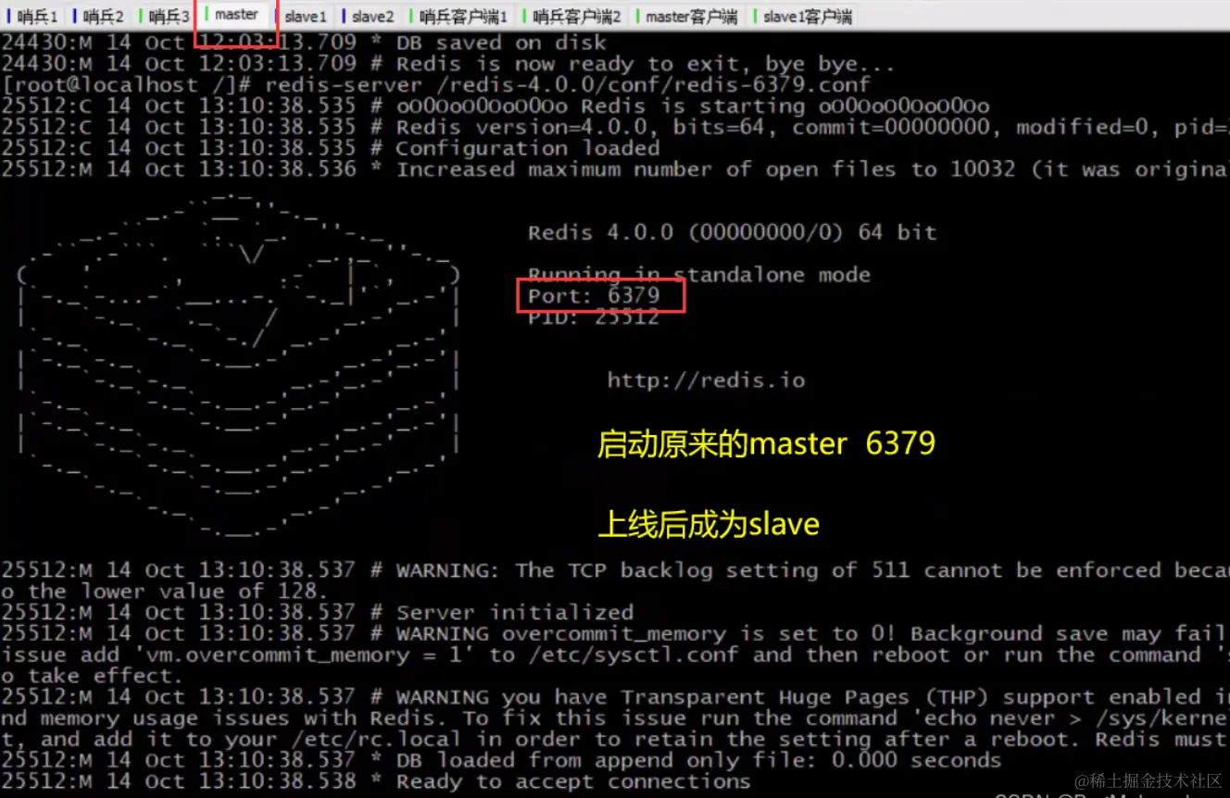Click the 'Ready to accept connections' line

click(376, 781)
